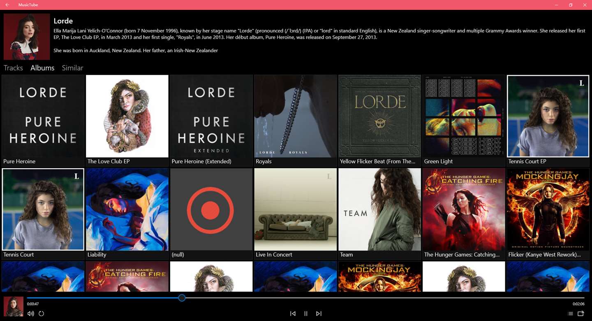
Task: Open the Royals album
Action: tap(296, 121)
